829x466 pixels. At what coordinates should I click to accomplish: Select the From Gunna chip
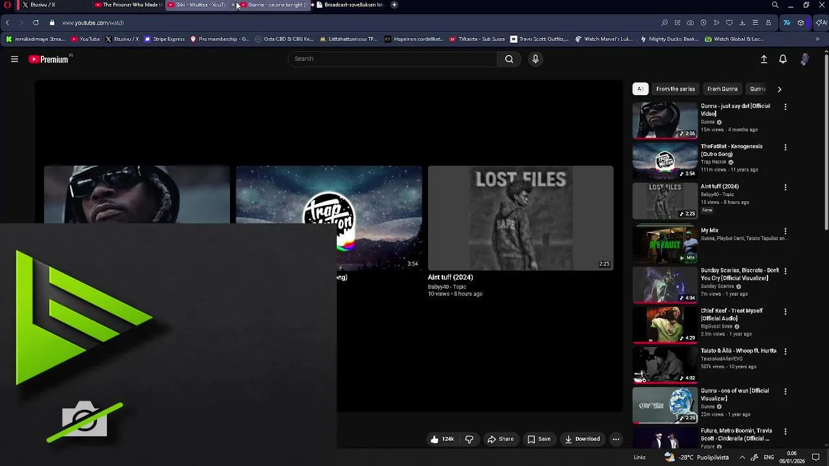coord(722,89)
